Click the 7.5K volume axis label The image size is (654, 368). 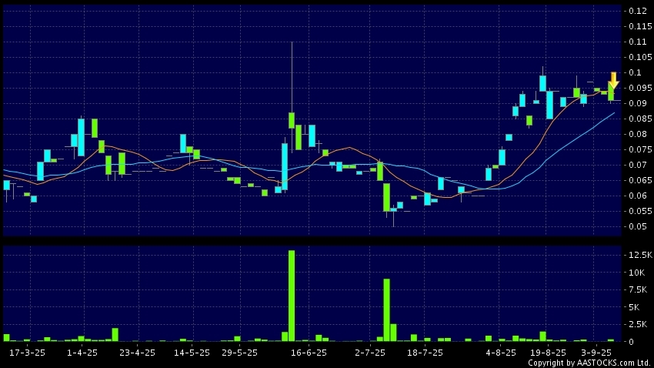[x=638, y=289]
